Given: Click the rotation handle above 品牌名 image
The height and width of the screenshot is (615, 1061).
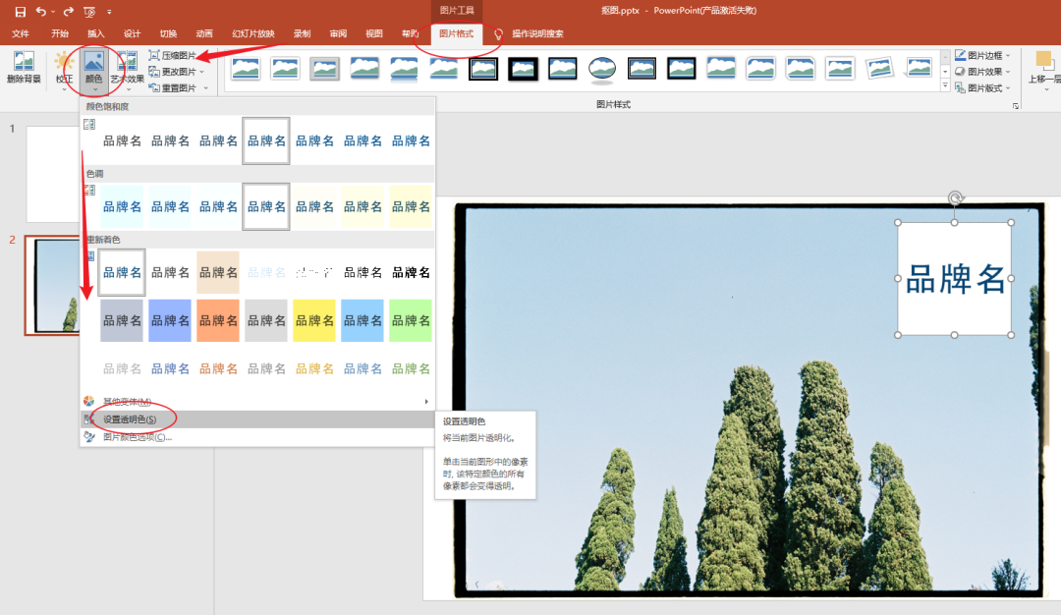Looking at the screenshot, I should click(955, 198).
